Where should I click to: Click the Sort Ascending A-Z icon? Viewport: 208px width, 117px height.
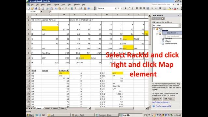81,8
